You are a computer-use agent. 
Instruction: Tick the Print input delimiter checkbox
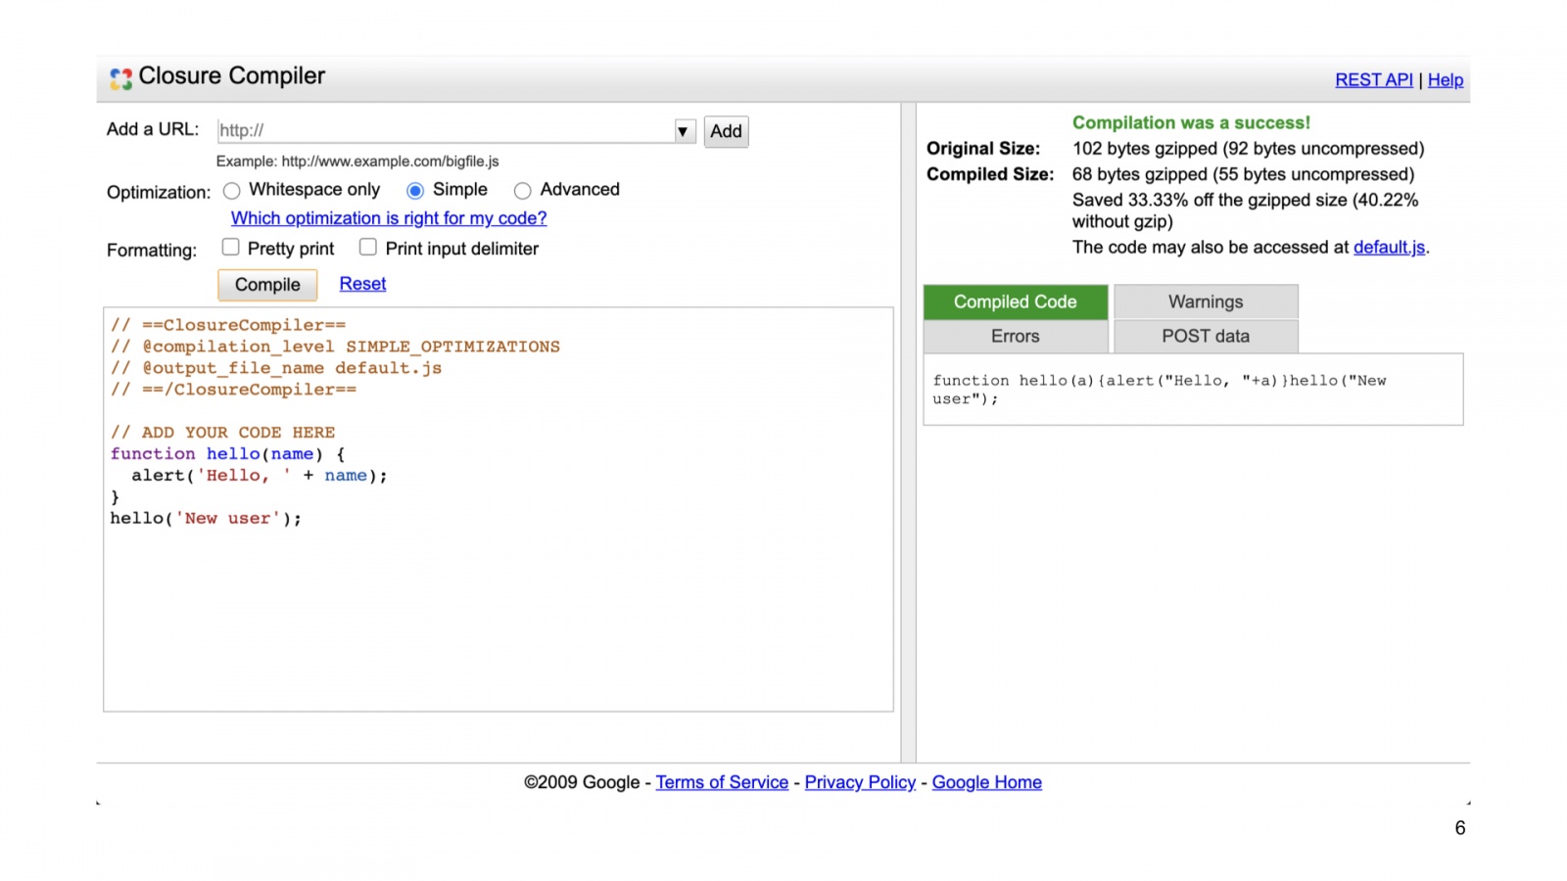tap(368, 248)
